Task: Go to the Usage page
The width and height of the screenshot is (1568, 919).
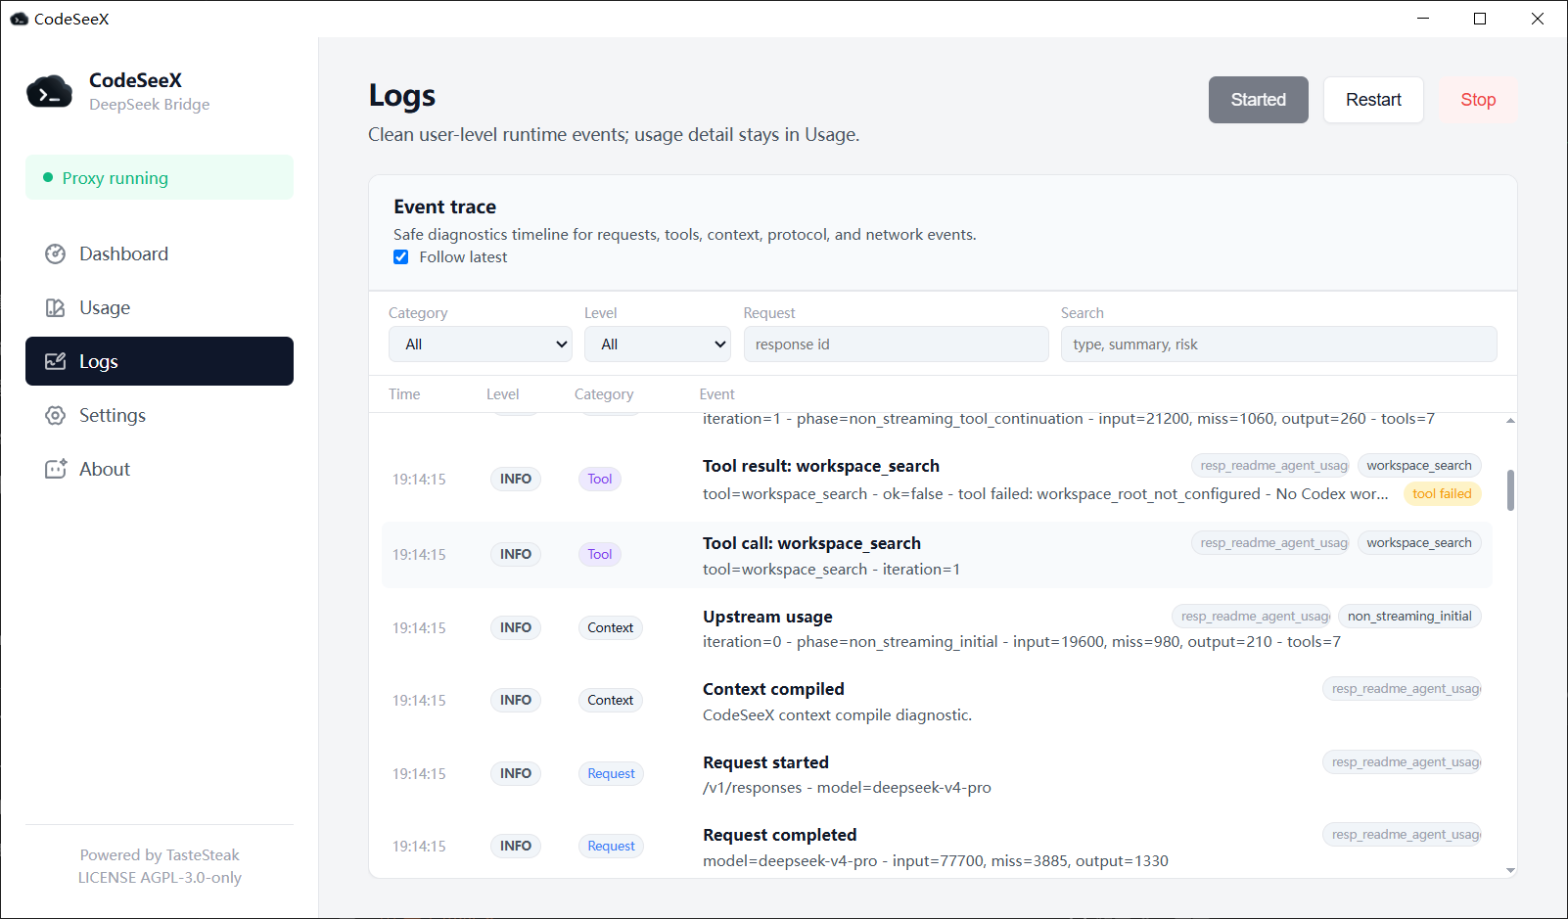Action: coord(160,307)
